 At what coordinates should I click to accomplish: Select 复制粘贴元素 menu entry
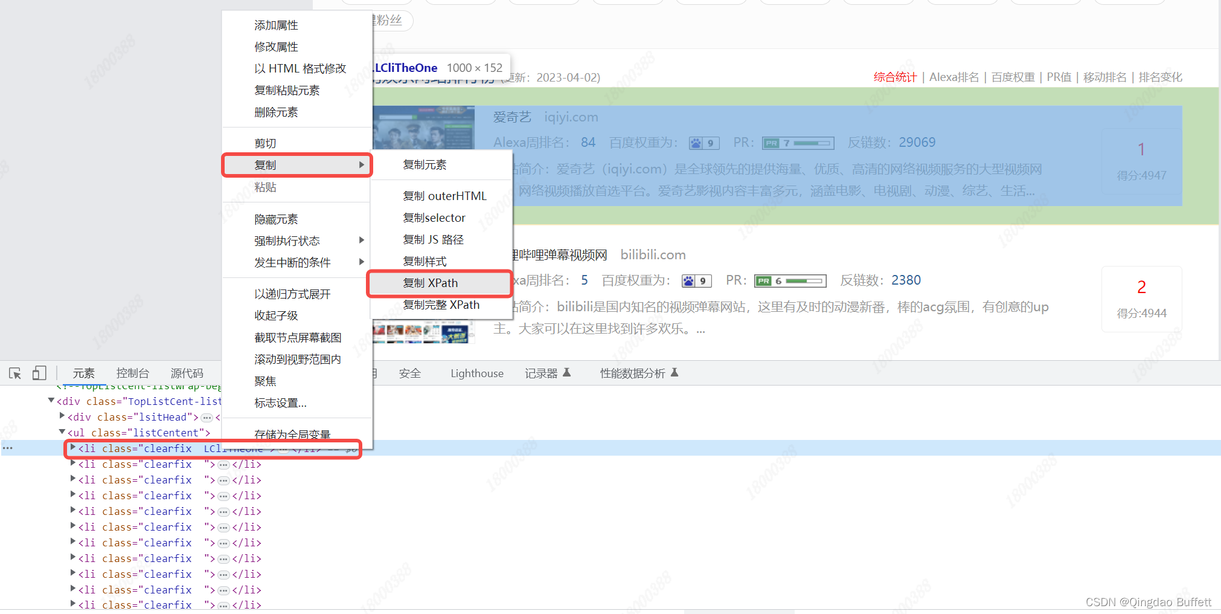297,91
